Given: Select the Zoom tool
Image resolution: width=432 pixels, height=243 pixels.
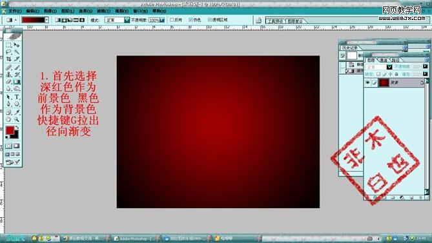Looking at the screenshot, I should coord(17,120).
